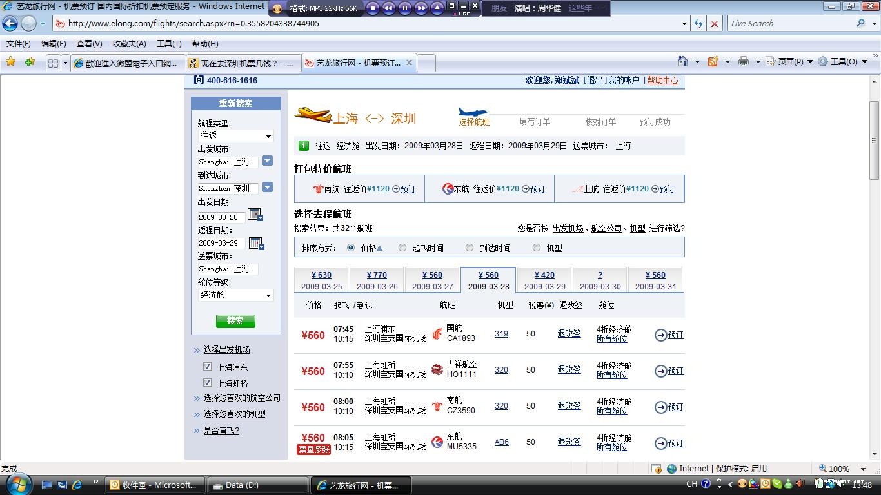Viewport: 881px width, 495px height.
Task: Uncheck the 上海虹桥 airport checkbox
Action: [x=208, y=383]
